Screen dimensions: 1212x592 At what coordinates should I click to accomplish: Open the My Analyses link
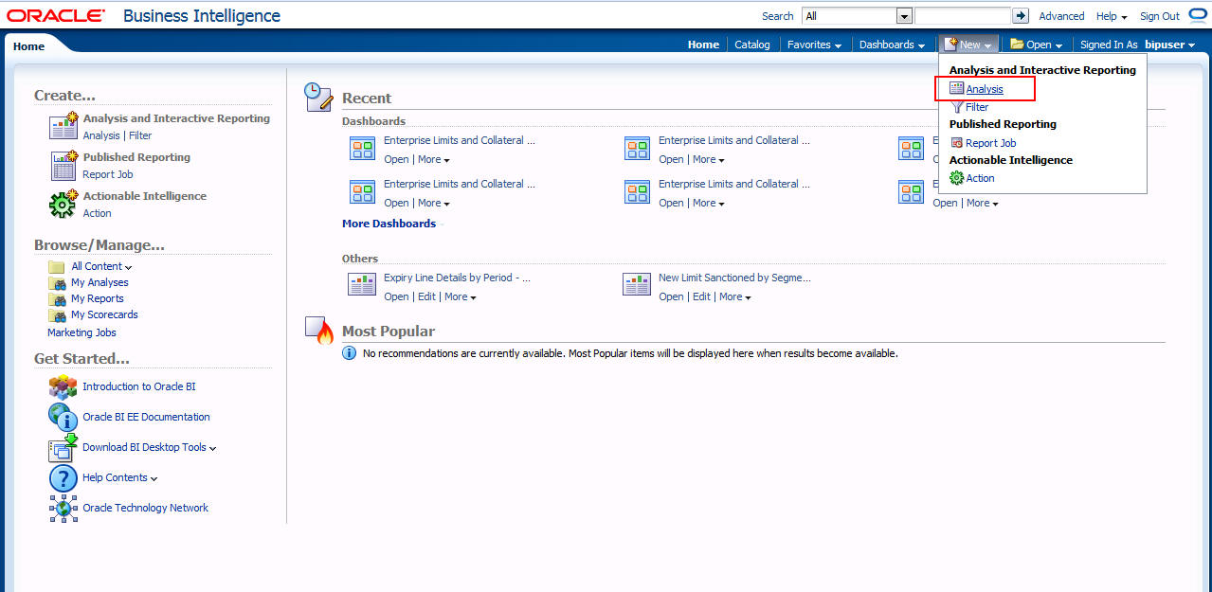click(x=99, y=282)
